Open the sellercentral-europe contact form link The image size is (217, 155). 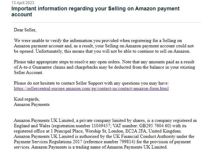(x=91, y=88)
